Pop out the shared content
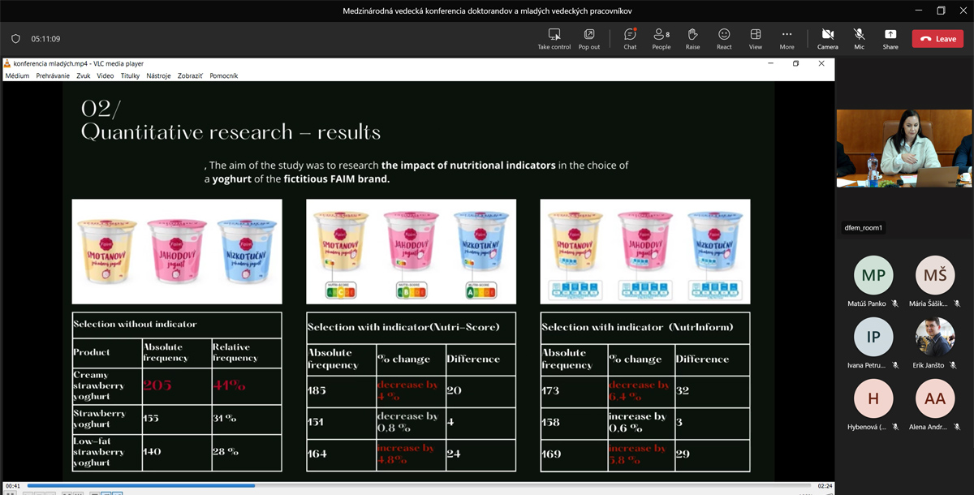This screenshot has width=974, height=495. pyautogui.click(x=589, y=38)
